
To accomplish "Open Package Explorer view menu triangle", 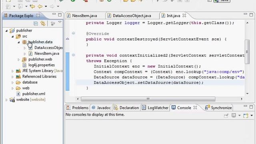I will pos(60,22).
